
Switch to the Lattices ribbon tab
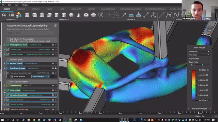point(36,9)
